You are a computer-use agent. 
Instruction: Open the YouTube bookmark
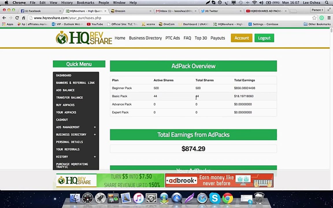point(95,24)
